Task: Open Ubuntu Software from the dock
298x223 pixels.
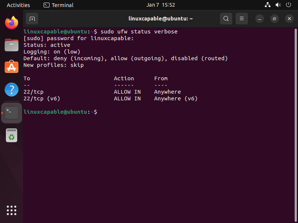Action: coord(11,67)
